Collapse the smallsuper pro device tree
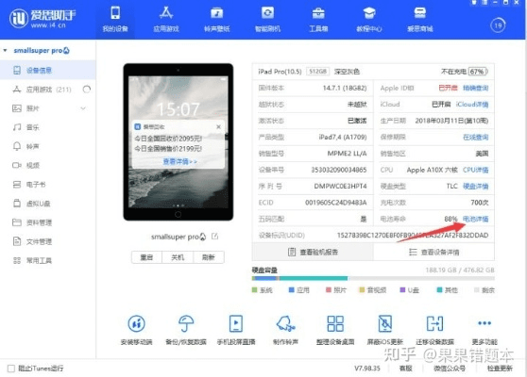 pos(5,51)
